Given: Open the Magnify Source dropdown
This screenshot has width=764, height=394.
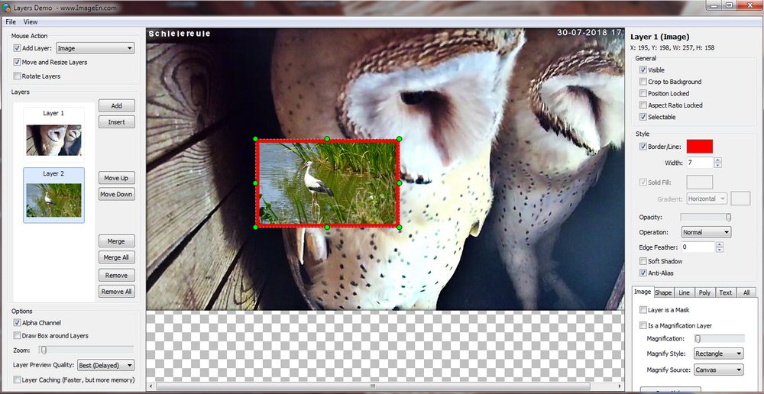Looking at the screenshot, I should (x=719, y=370).
